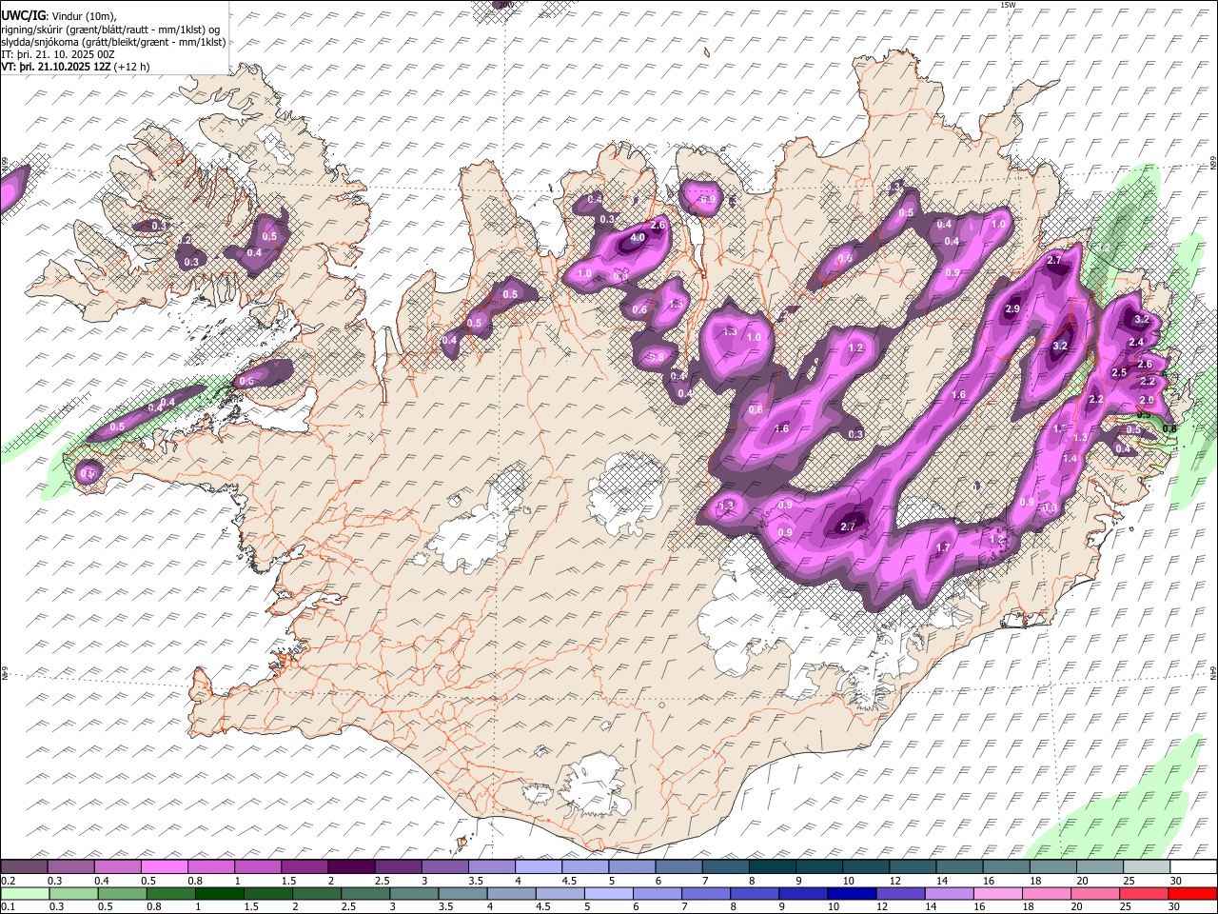
Task: Select the white swatch before top-row "30"
Action: click(1193, 867)
